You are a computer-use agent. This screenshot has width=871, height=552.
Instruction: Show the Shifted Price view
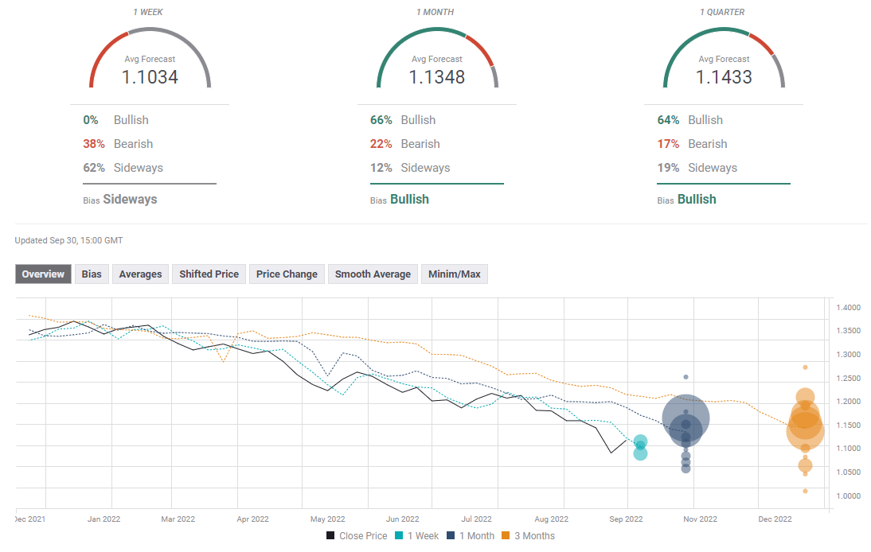(x=209, y=274)
